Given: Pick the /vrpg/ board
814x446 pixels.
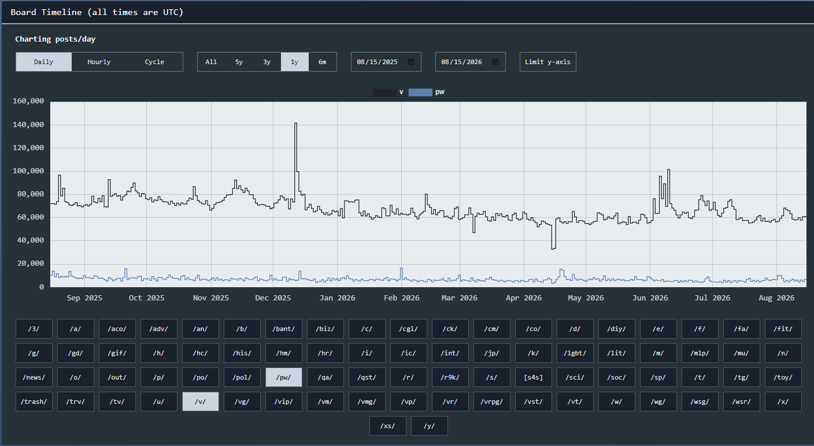Looking at the screenshot, I should [x=492, y=402].
